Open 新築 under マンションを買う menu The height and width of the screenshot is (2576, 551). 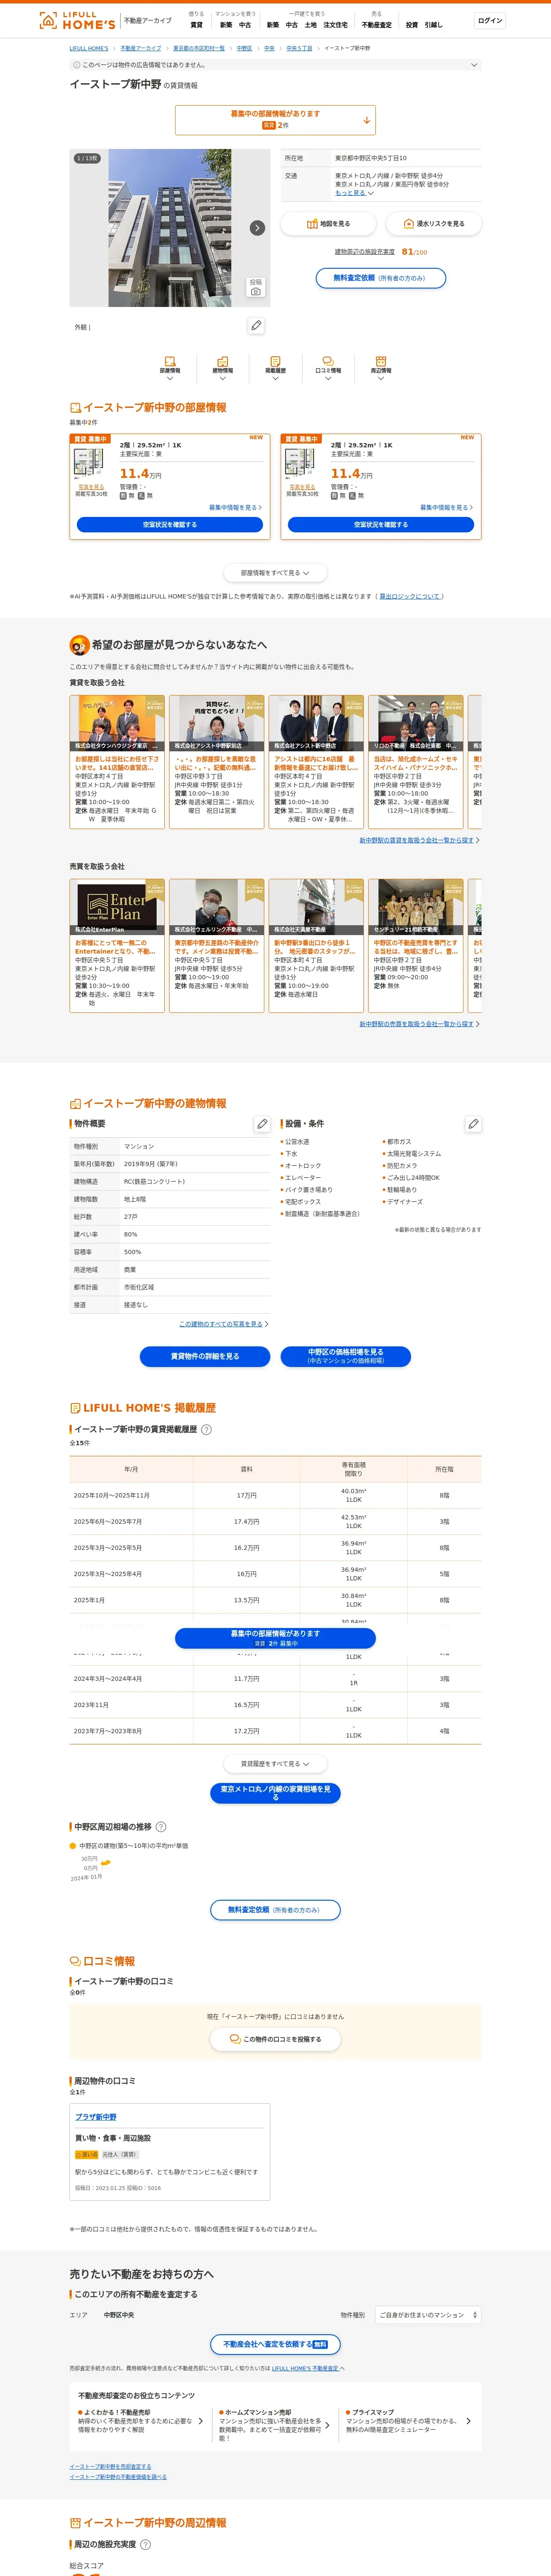pos(226,25)
